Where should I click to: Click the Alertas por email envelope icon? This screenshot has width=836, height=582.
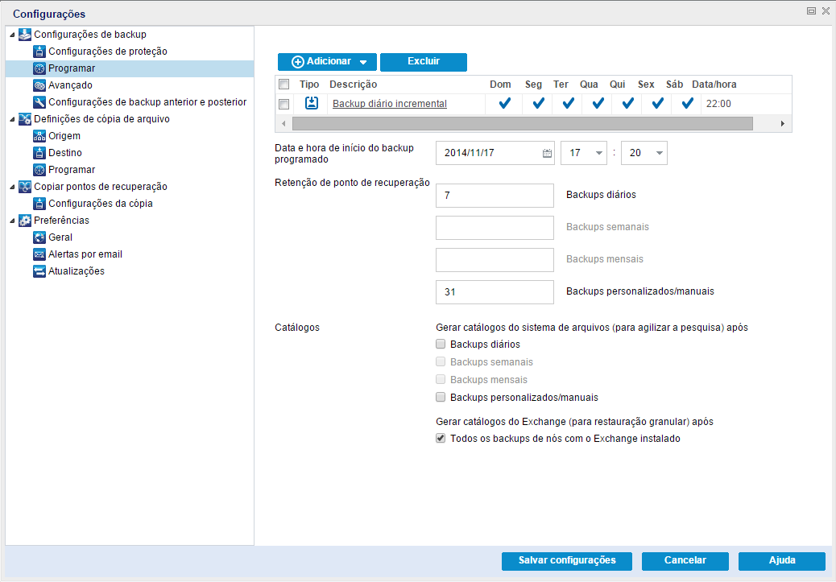(39, 254)
